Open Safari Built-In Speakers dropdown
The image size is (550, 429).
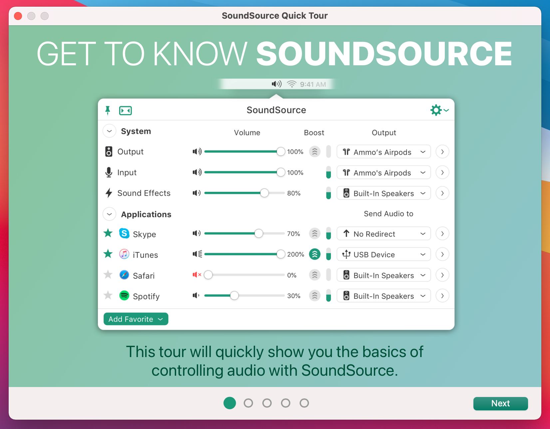click(384, 275)
